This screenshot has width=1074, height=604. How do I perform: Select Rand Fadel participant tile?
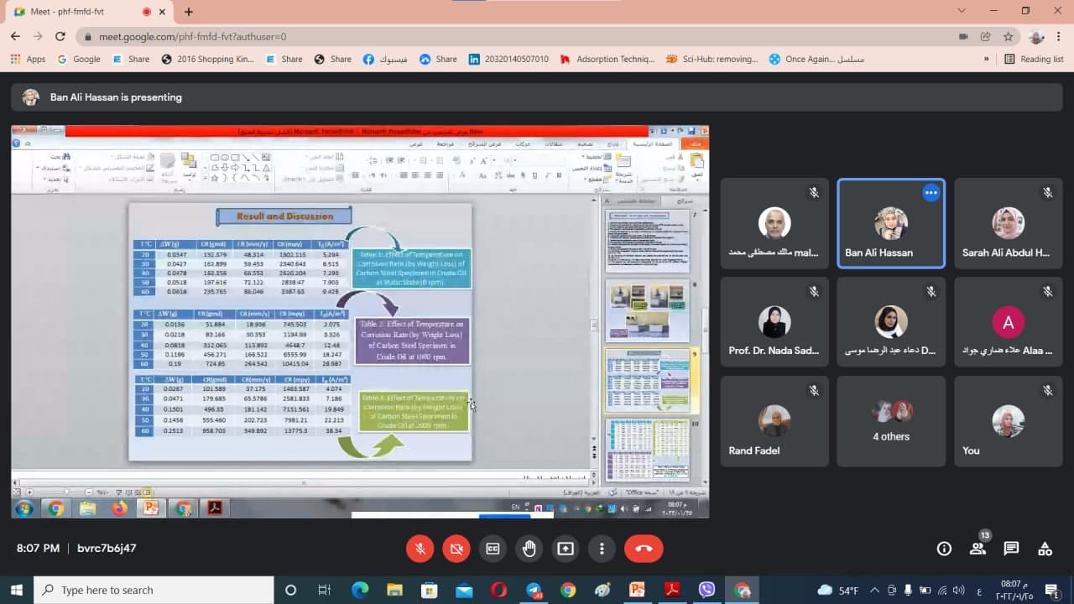774,421
